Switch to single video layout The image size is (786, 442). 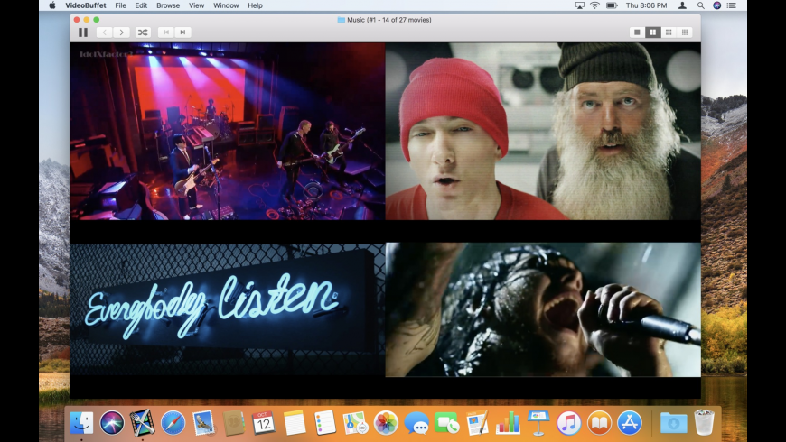click(x=637, y=32)
